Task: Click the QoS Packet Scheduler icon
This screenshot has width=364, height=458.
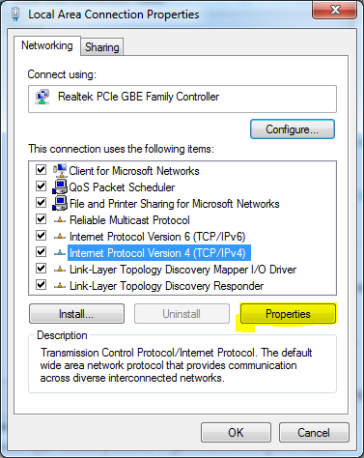Action: tap(60, 186)
